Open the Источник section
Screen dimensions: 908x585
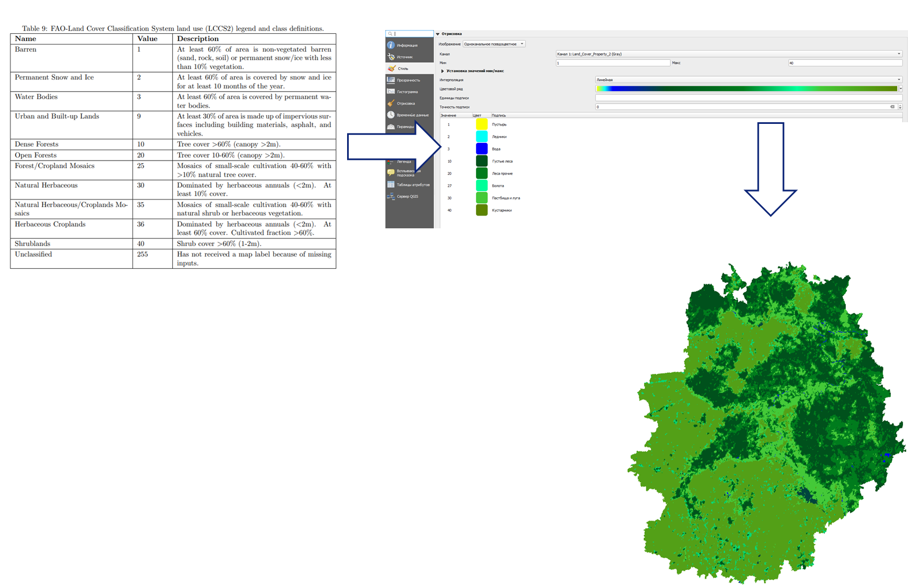tap(409, 57)
